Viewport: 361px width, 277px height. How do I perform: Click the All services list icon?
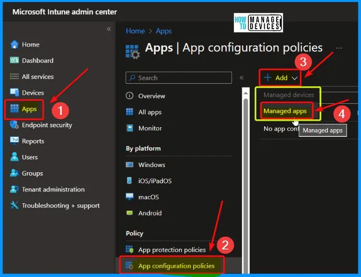pyautogui.click(x=14, y=76)
